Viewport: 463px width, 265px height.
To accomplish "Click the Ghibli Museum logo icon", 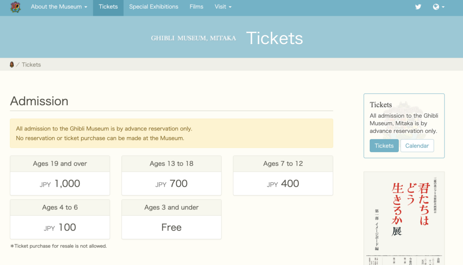I will click(15, 7).
